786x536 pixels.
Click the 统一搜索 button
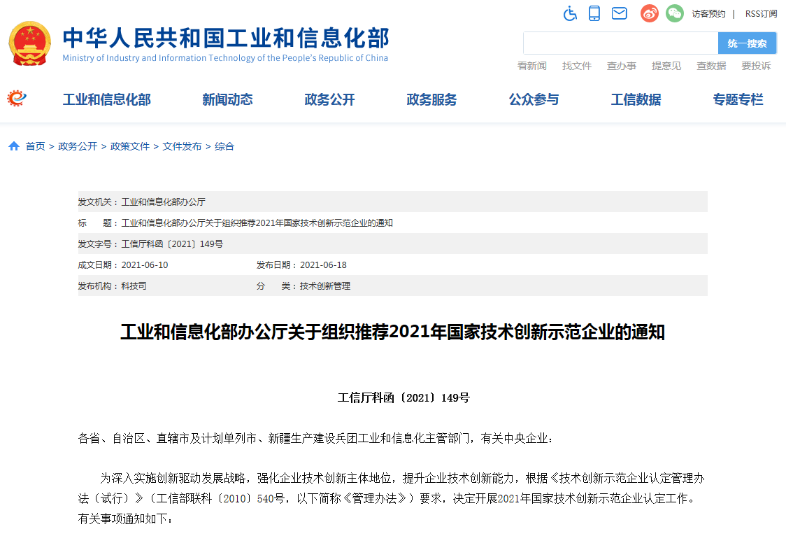(747, 43)
